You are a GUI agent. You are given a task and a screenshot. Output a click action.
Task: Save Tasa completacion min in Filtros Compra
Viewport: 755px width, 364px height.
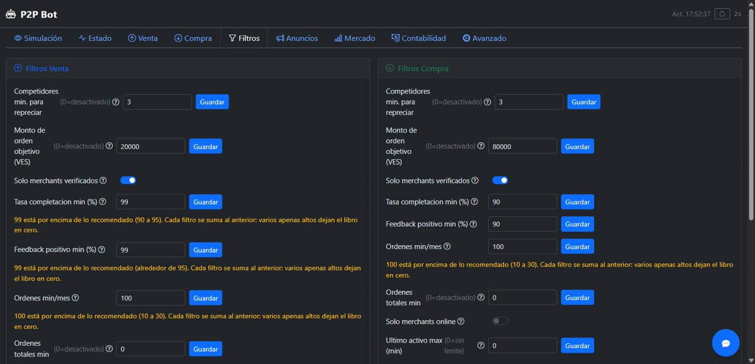tap(577, 202)
